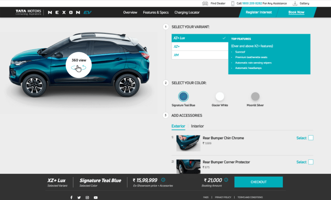Open Features & Specs in navigation
Screen dimensions: 331x200
(x=156, y=13)
